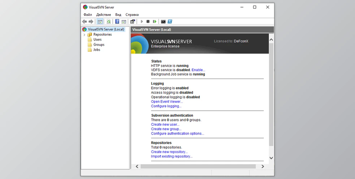Image resolution: width=355 pixels, height=179 pixels.
Task: Click the green Refresh toolbar icon
Action: [x=109, y=21]
